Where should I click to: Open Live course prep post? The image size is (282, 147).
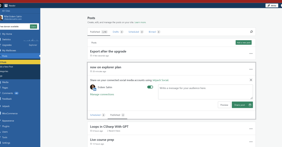click(x=102, y=140)
